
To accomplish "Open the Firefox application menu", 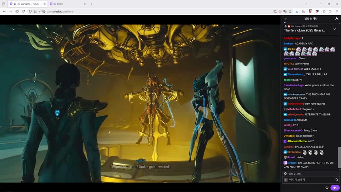I will click(337, 11).
